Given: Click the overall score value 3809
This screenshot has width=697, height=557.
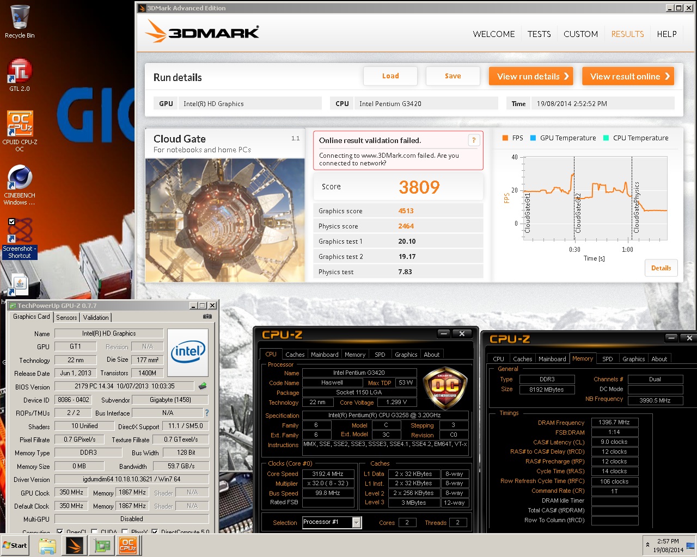Looking at the screenshot, I should coord(419,187).
